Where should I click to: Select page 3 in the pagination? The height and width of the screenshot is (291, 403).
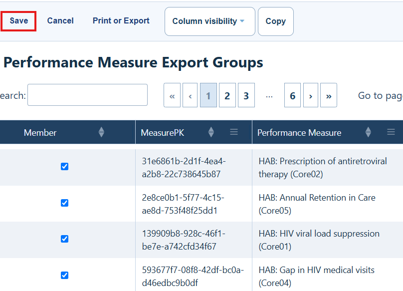(246, 95)
